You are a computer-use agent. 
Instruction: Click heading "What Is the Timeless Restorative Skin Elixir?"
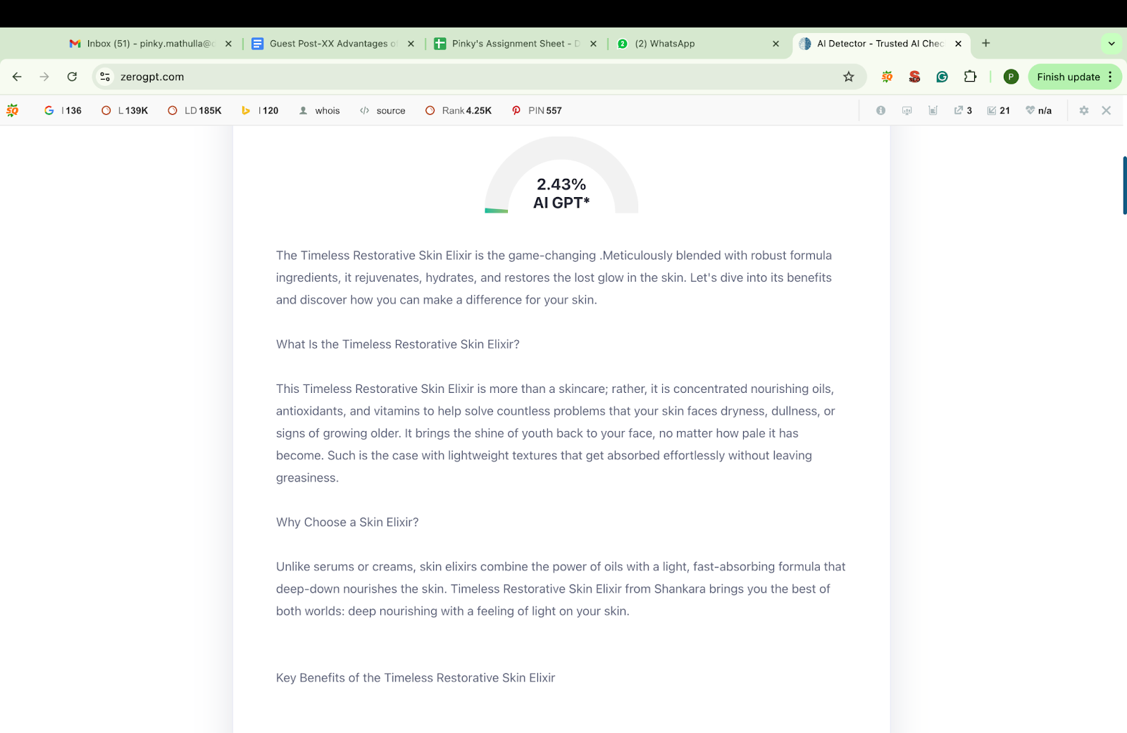point(398,344)
